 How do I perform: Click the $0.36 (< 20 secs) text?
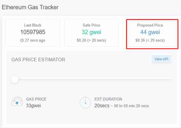150,40
